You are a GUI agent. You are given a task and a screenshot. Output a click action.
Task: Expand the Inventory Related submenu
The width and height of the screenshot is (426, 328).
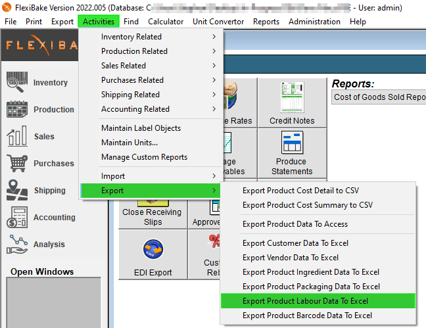pyautogui.click(x=152, y=36)
